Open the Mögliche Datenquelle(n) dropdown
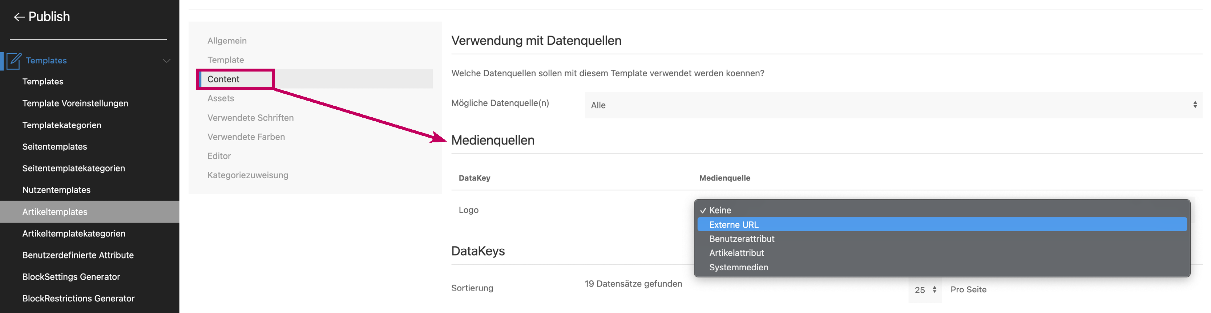This screenshot has height=313, width=1211. click(892, 105)
